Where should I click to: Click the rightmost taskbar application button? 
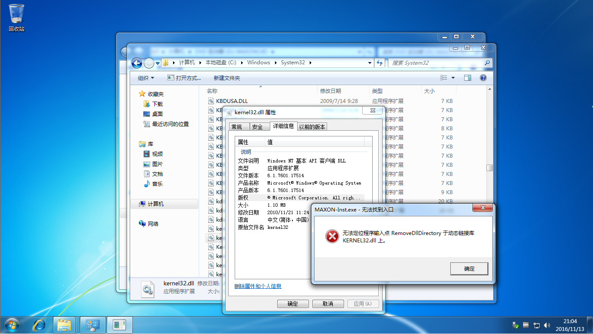point(119,324)
